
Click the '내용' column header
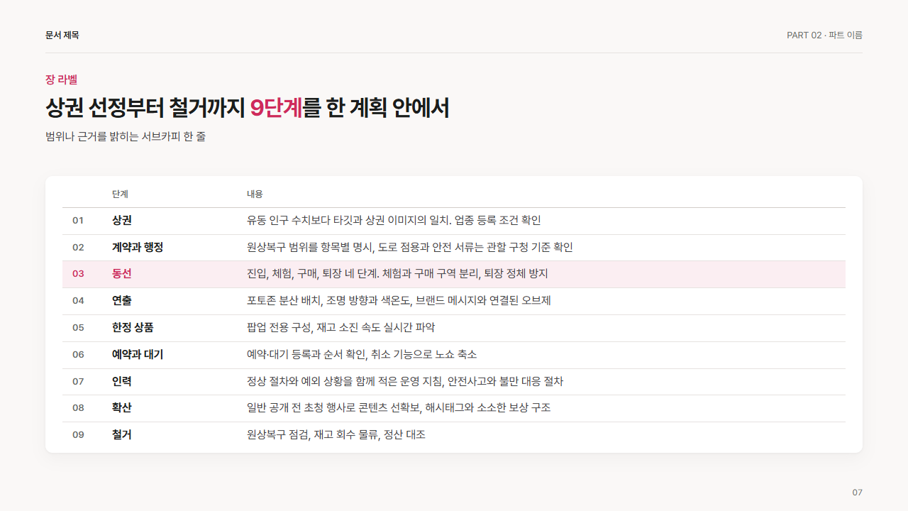255,194
